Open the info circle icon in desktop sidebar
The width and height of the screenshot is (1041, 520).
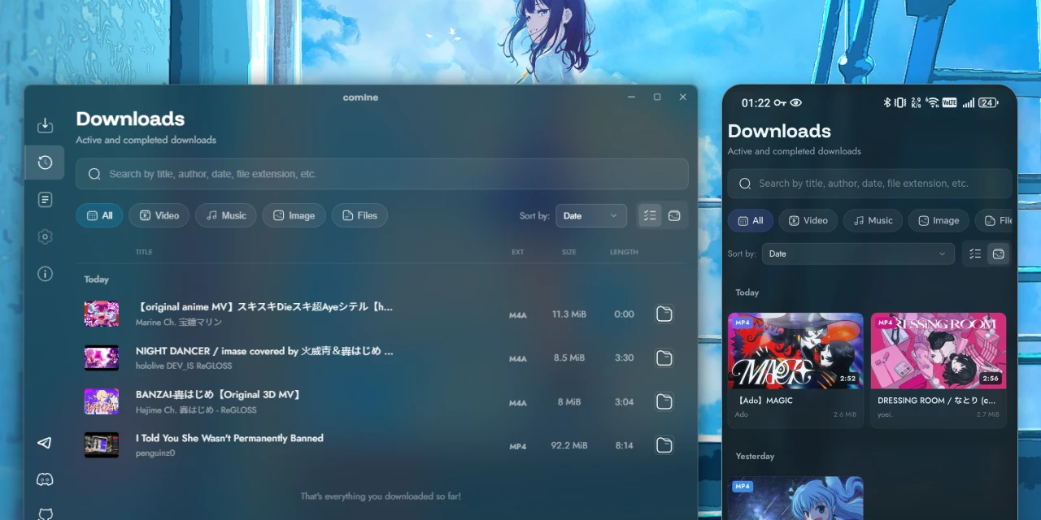coord(46,274)
